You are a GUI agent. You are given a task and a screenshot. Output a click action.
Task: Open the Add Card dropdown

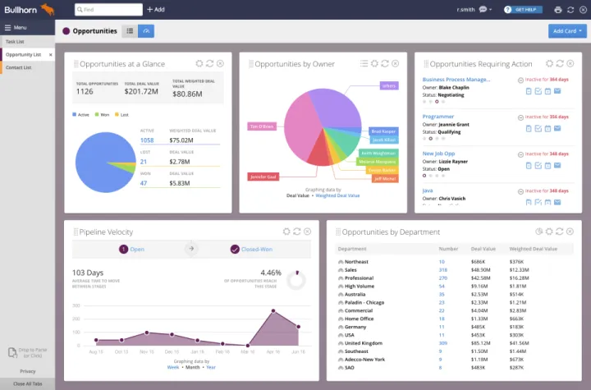coord(567,31)
